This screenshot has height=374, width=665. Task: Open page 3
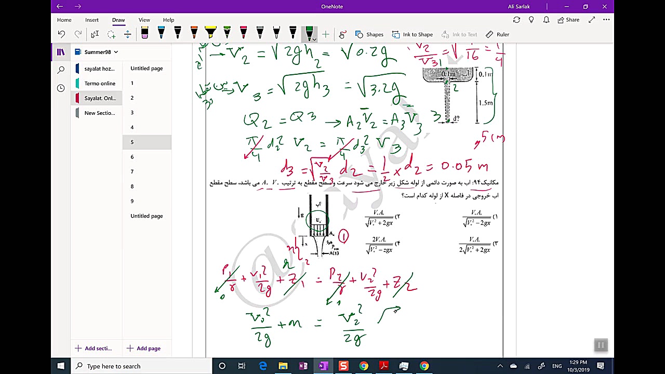point(147,113)
